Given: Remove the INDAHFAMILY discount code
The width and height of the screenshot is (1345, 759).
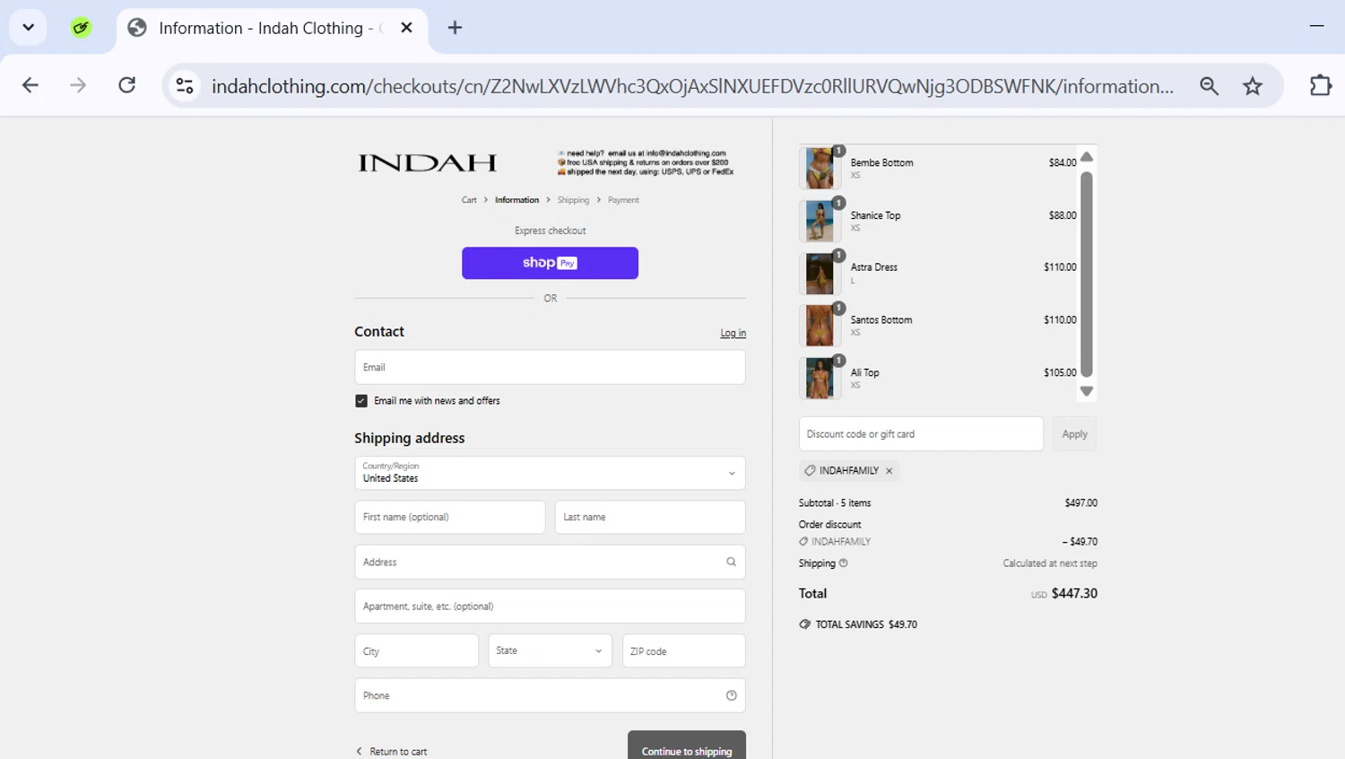Looking at the screenshot, I should [889, 471].
